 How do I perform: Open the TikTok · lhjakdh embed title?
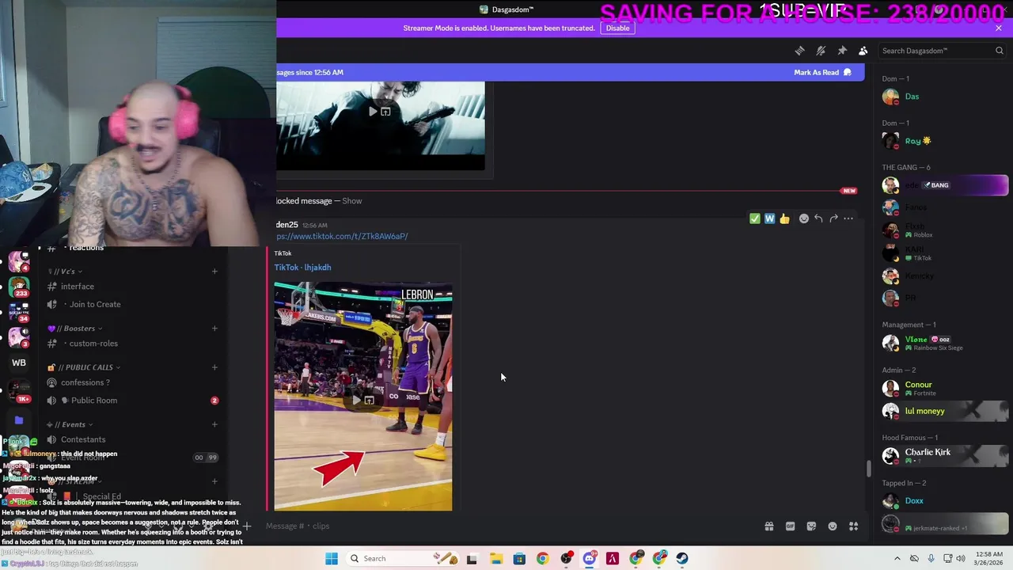pos(302,268)
